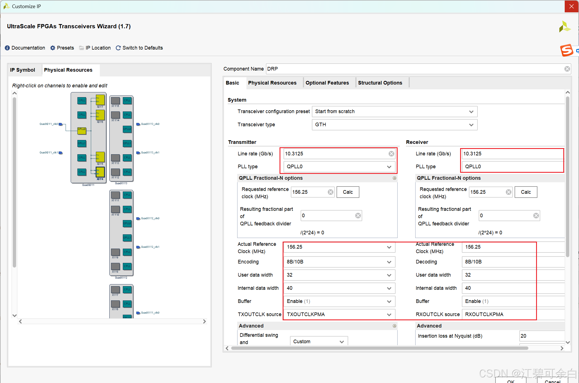Click the yellow QPLL0 block in QuadX0Y1
Viewport: 579px width, 383px height.
point(82,130)
